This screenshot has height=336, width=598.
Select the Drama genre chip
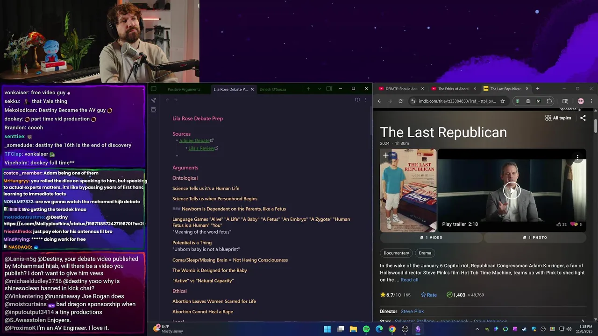coord(425,253)
